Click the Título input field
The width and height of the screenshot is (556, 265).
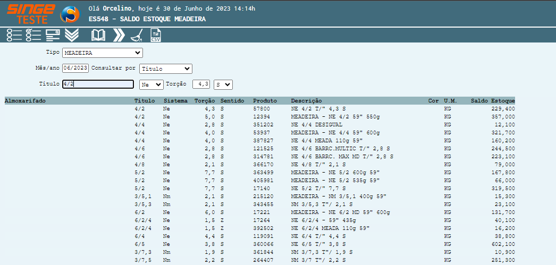tap(98, 84)
